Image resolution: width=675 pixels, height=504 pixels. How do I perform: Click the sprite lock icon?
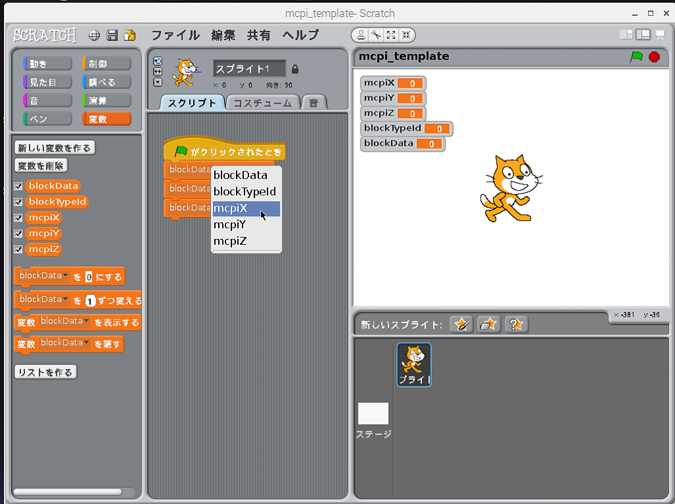(295, 69)
